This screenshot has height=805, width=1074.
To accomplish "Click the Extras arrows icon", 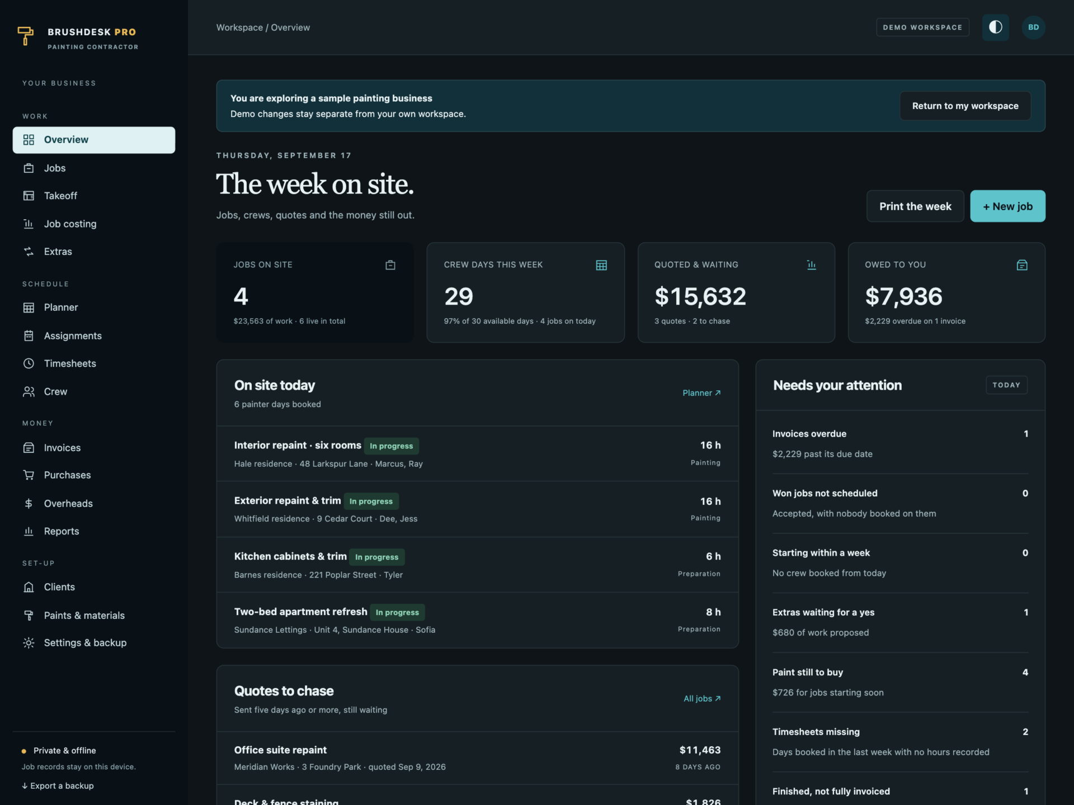I will pos(29,252).
